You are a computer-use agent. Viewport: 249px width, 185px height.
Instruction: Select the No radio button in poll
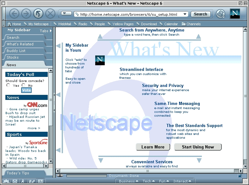coord(23,85)
